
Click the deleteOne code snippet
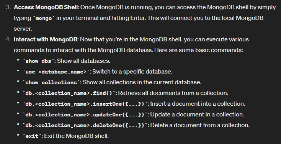tap(85, 125)
